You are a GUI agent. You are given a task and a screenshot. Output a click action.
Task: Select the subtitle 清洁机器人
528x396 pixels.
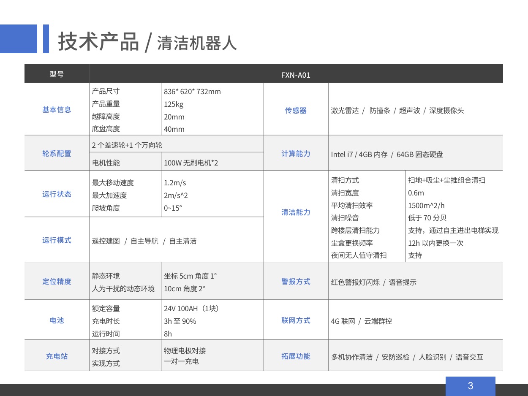coord(197,43)
